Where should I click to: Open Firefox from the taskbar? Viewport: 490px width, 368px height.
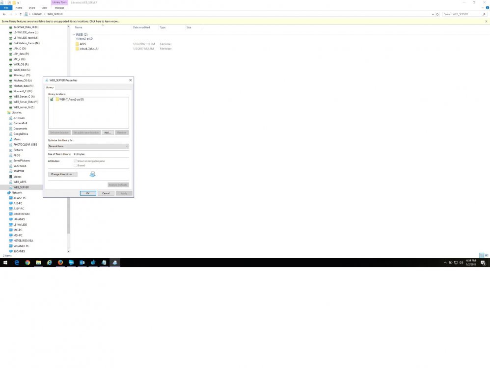60,263
